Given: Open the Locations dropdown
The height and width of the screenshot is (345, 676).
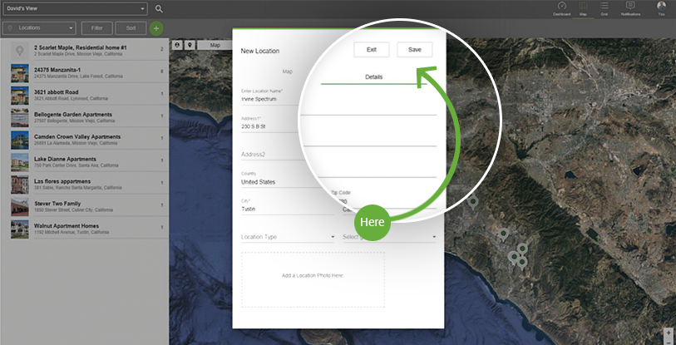Looking at the screenshot, I should point(40,28).
